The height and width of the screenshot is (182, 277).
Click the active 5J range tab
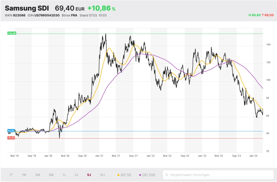coord(89,175)
